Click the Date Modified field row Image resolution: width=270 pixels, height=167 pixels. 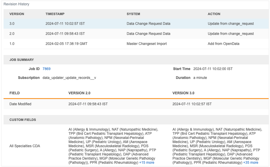tap(20, 104)
